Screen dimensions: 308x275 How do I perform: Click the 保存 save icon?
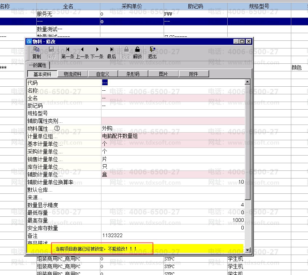tap(51, 53)
